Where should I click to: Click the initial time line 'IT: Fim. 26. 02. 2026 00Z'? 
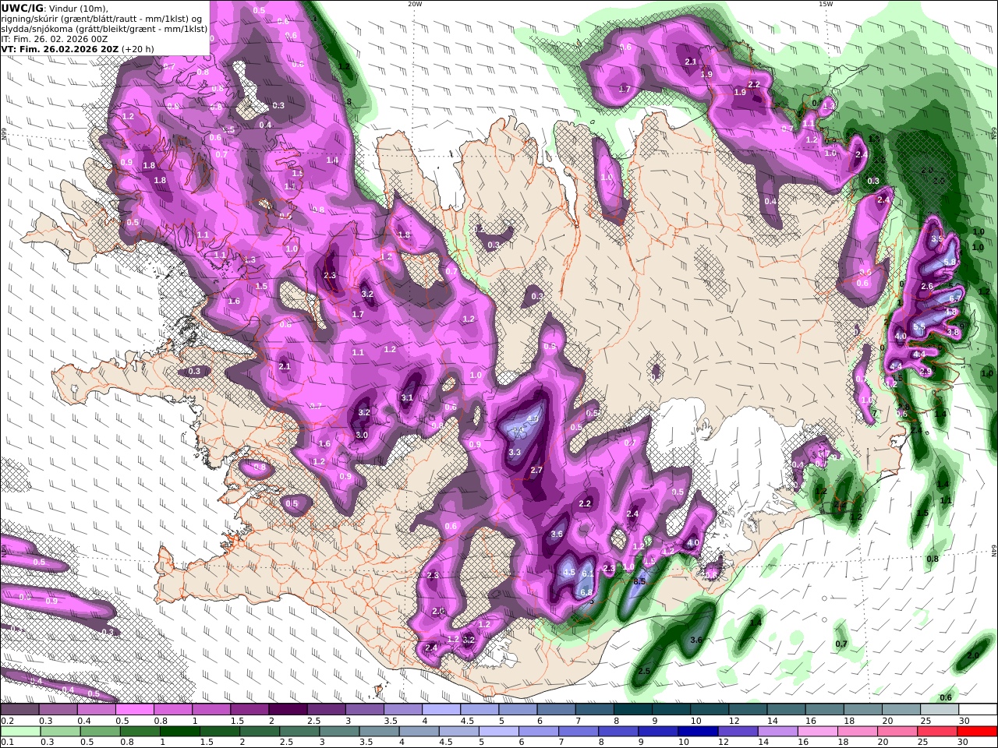55,39
